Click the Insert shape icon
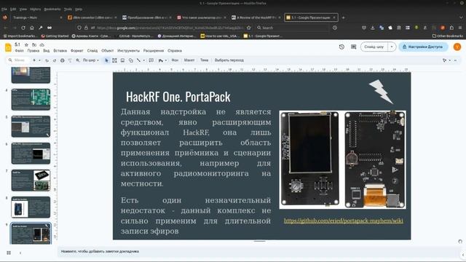This screenshot has height=262, width=466. pos(131,60)
